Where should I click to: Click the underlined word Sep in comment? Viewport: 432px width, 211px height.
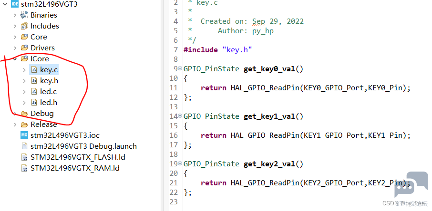pyautogui.click(x=259, y=21)
